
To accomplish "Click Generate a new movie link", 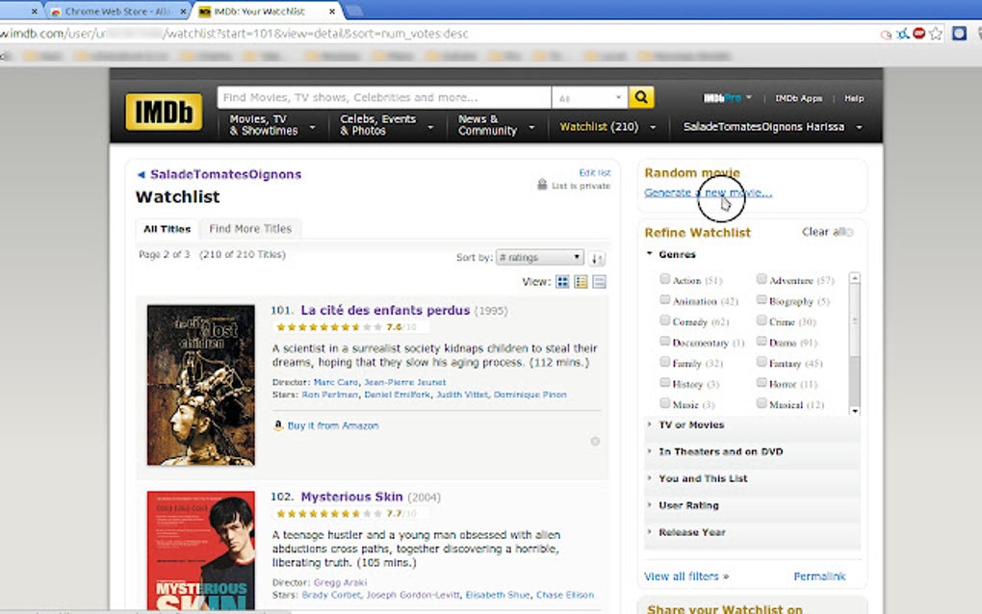I will pyautogui.click(x=708, y=192).
